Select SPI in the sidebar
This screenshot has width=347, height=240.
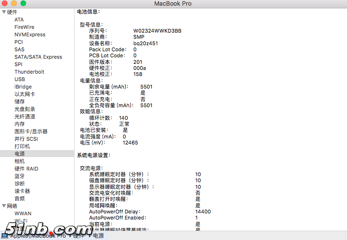18,64
